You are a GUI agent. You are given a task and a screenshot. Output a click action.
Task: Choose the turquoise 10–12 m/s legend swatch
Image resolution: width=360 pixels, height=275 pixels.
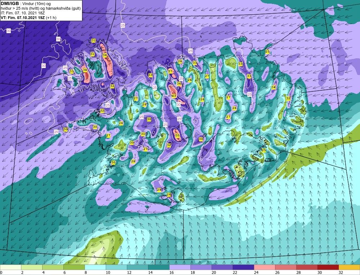point(116,267)
